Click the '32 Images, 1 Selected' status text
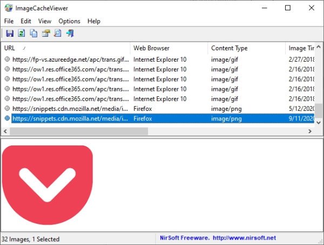The height and width of the screenshot is (245, 324). coord(31,239)
